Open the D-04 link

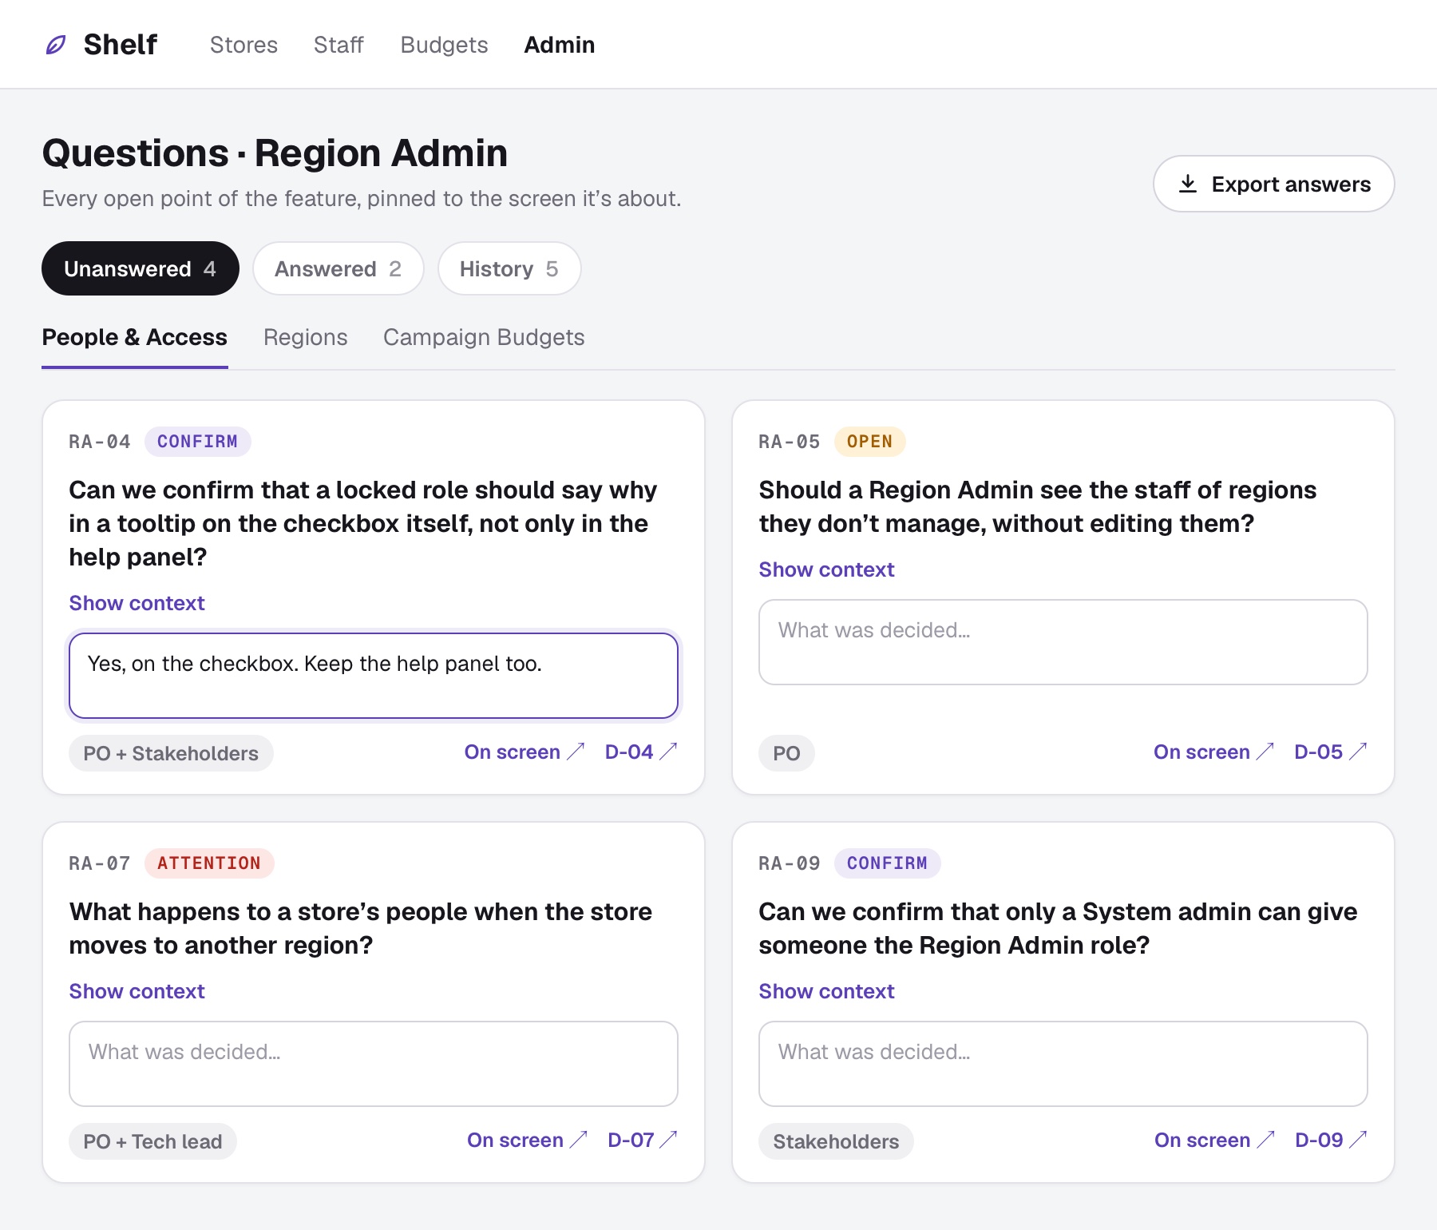click(x=641, y=752)
